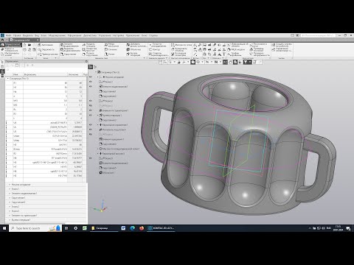Image resolution: width=354 pixels, height=265 pixels.
Task: Toggle eye icon for Зеркальное отражение:1
Action: click(x=91, y=125)
